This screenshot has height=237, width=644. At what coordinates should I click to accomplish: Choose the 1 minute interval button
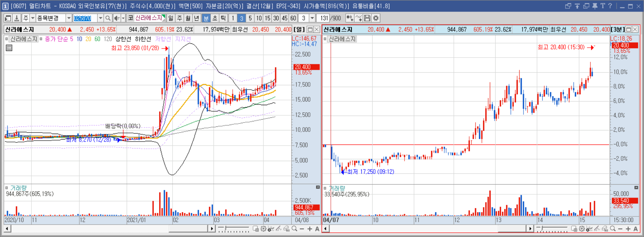coord(233,18)
